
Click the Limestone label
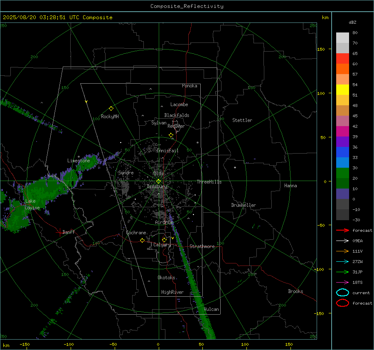click(x=79, y=161)
